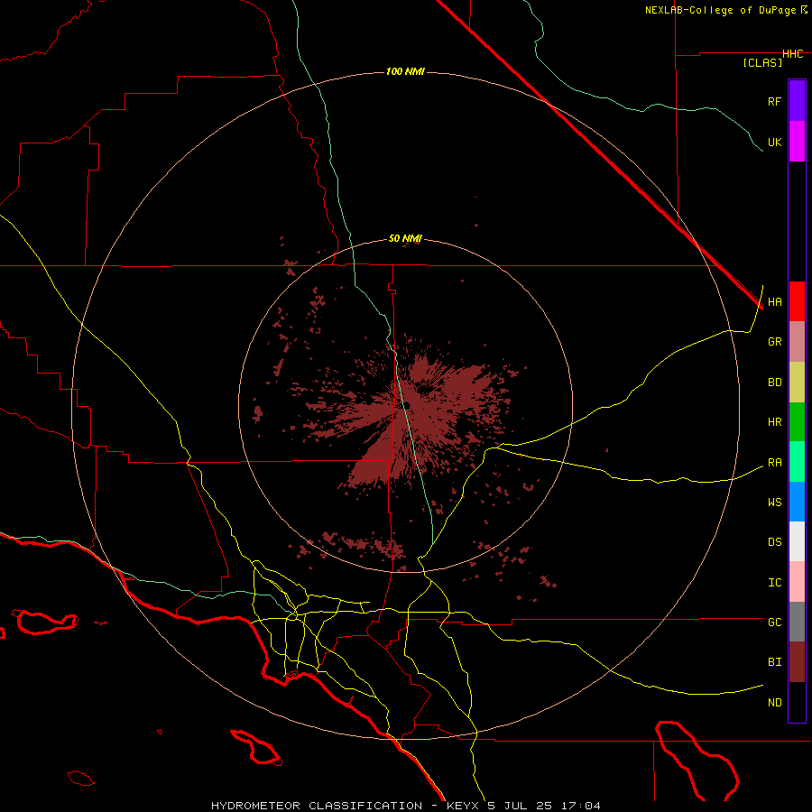Screen dimensions: 812x812
Task: Click the BI legend label
Action: [774, 662]
